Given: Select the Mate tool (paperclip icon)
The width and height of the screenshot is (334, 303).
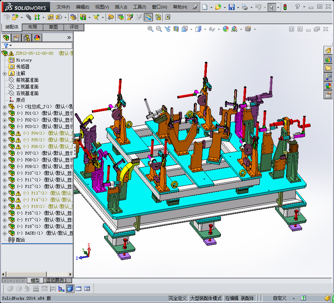Looking at the screenshot, I should [29, 17].
